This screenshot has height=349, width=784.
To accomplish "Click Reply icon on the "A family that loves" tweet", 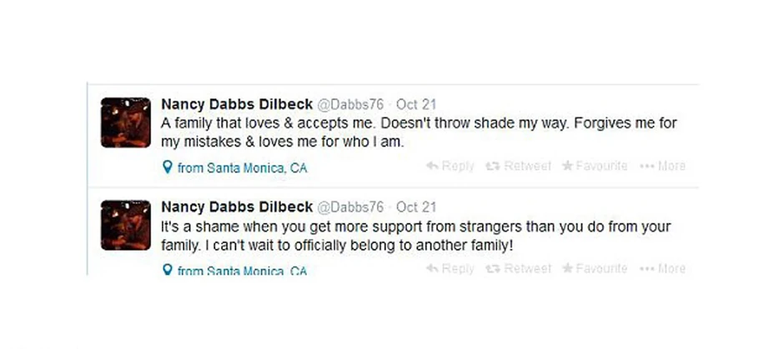I will [432, 167].
